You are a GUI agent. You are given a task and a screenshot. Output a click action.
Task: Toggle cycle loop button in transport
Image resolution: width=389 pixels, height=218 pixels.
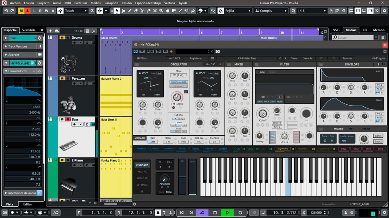tap(203, 213)
